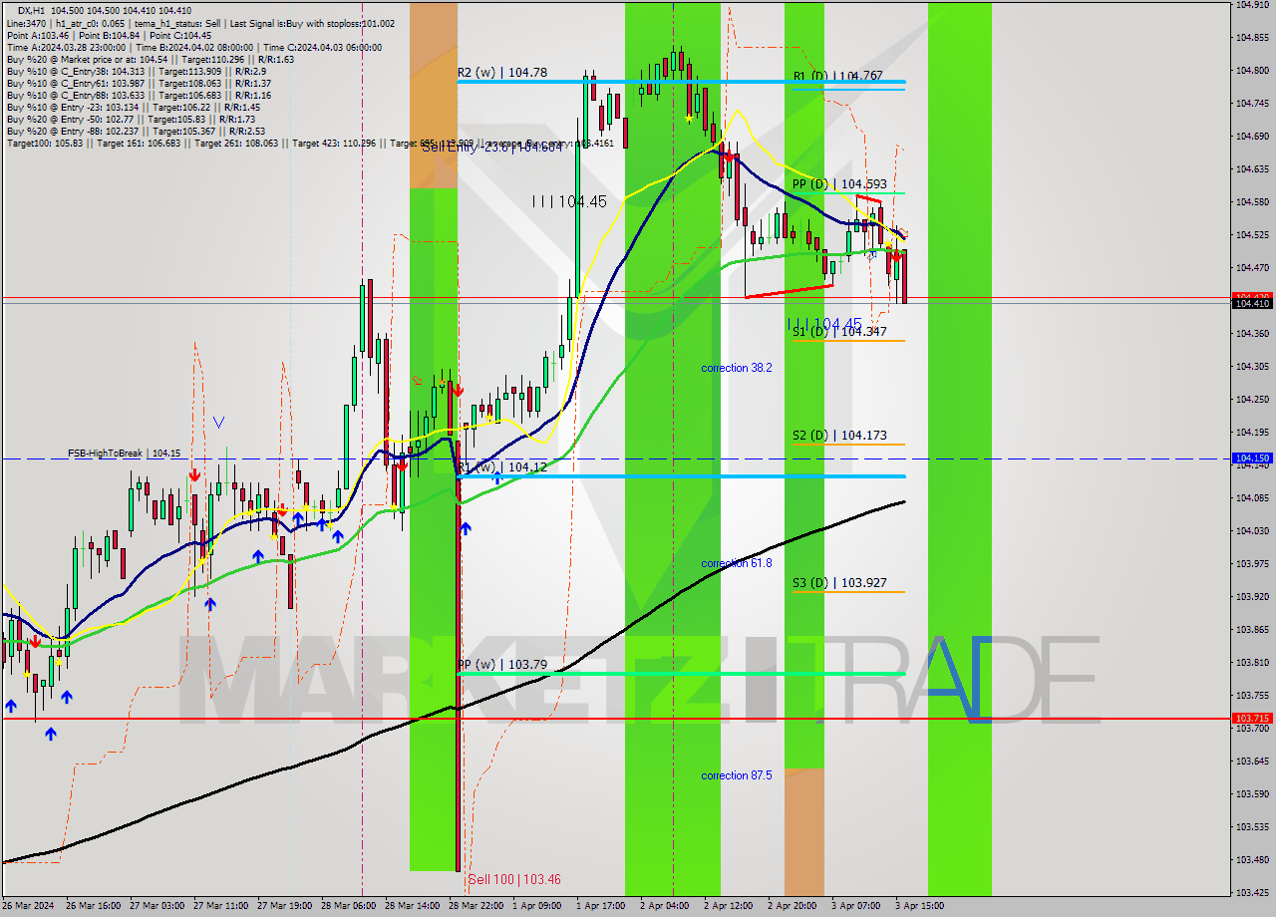Click the correction 61.8 label
This screenshot has height=917, width=1276.
click(737, 563)
